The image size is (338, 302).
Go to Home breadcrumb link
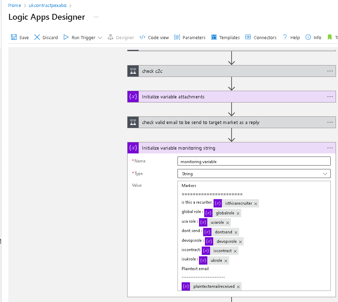[x=15, y=6]
